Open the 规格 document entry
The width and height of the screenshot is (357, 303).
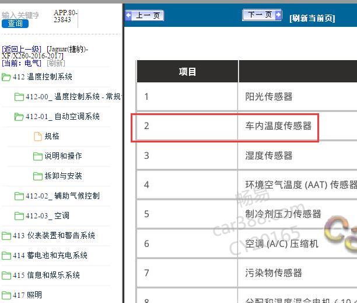click(x=52, y=136)
